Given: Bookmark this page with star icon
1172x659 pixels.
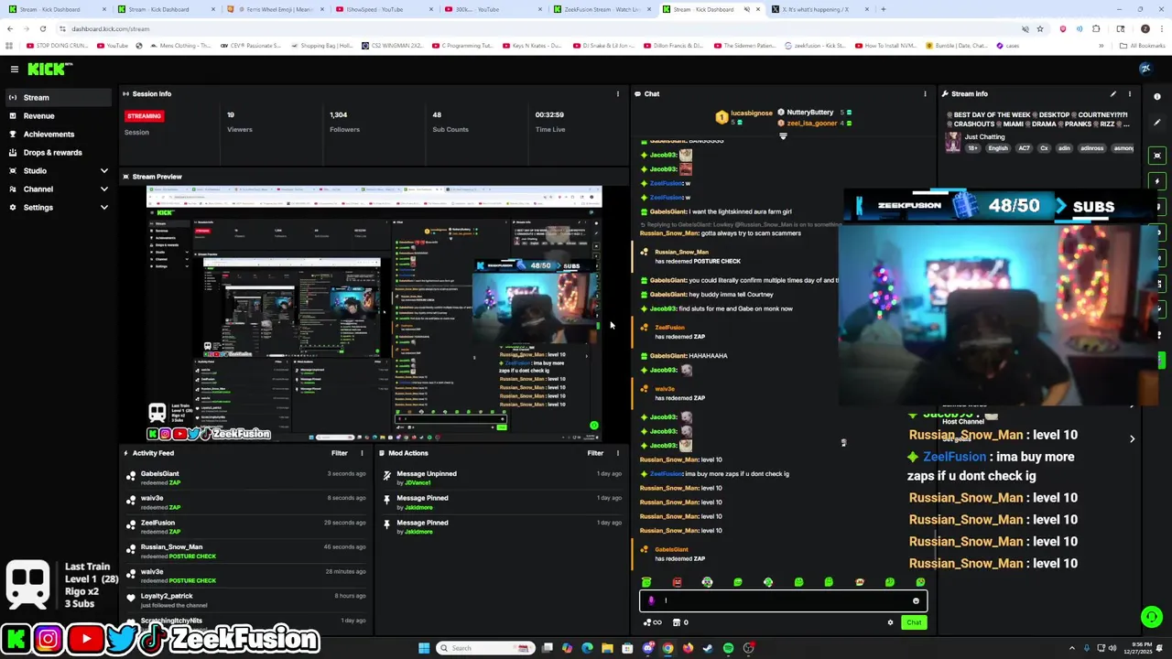Looking at the screenshot, I should pos(1039,28).
